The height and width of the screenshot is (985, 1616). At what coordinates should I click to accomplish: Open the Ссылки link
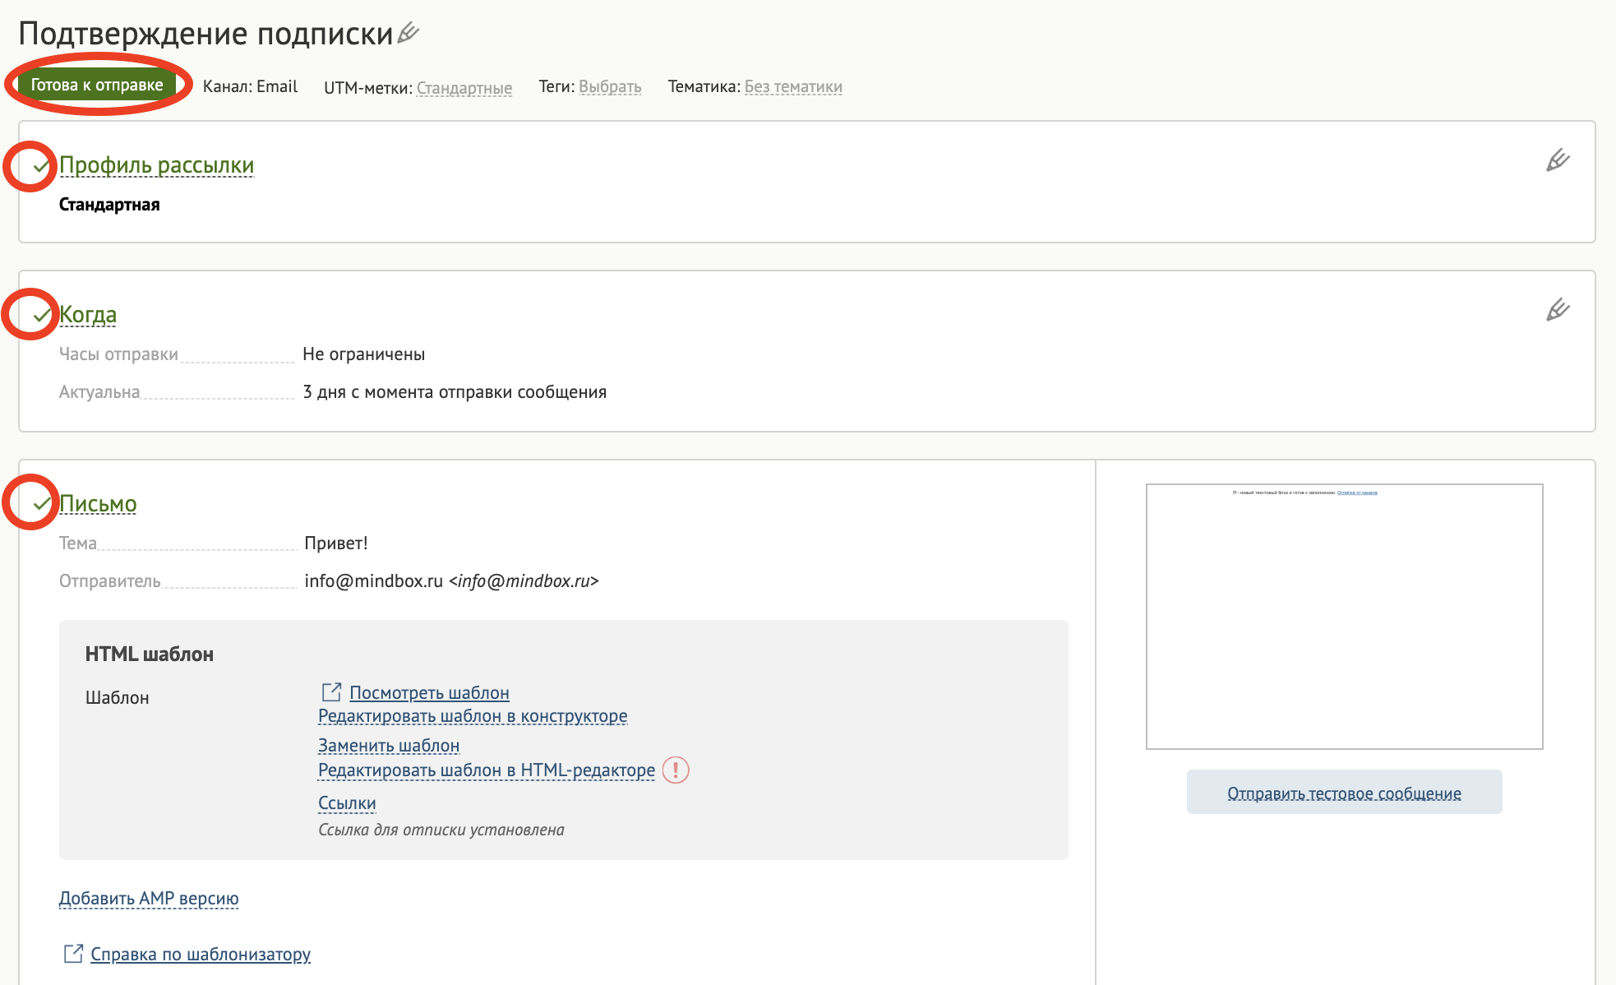tap(347, 803)
